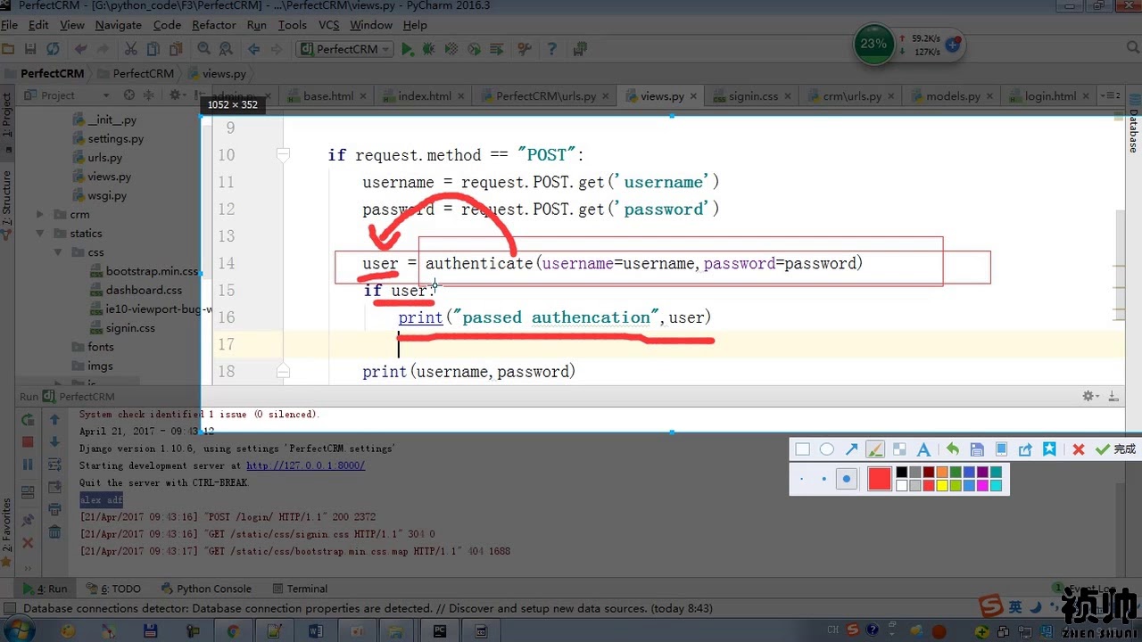Select the brush pen annotation tool
1142x642 pixels.
tap(875, 449)
